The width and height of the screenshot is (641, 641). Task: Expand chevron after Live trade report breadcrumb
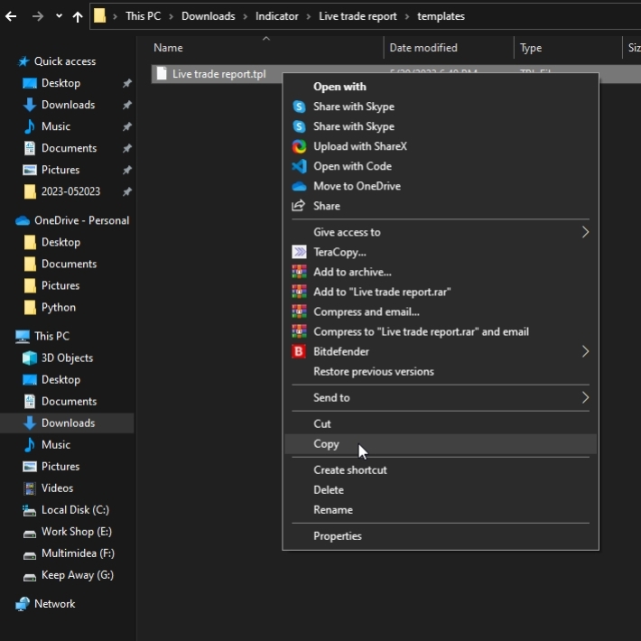pyautogui.click(x=407, y=16)
